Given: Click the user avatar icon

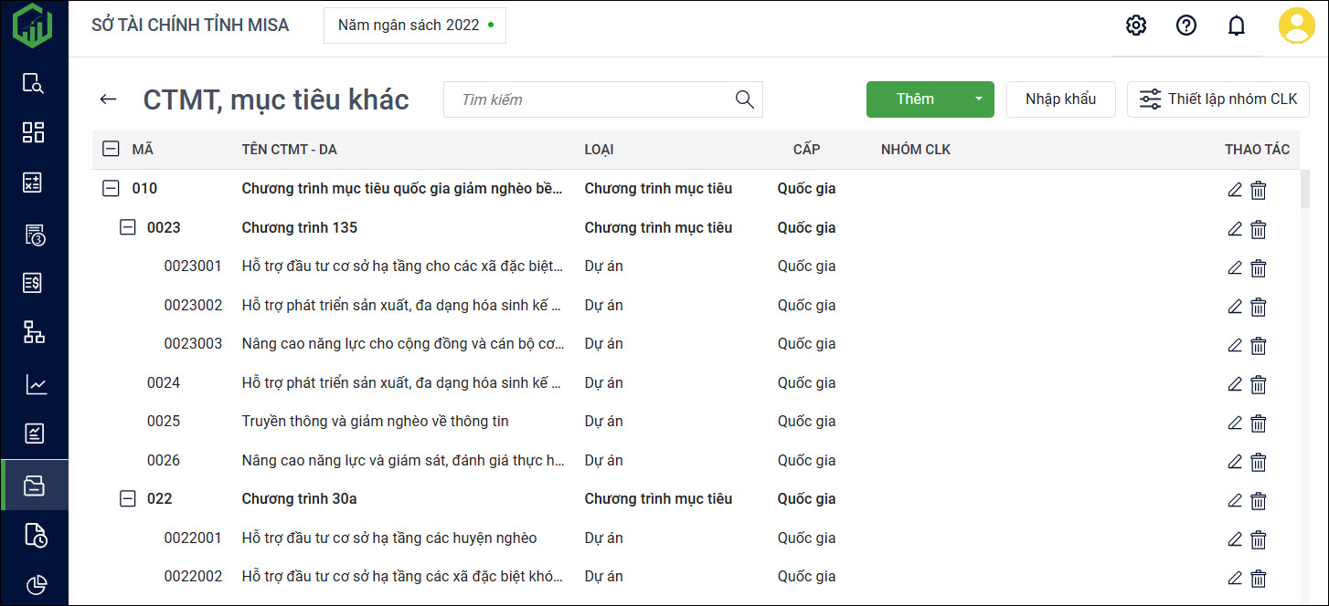Looking at the screenshot, I should [x=1296, y=26].
